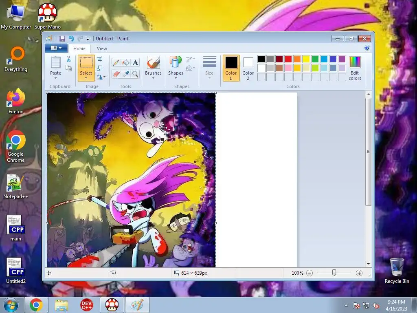Viewport: 417px width, 313px height.
Task: Click the Redo arrow in title bar
Action: coord(80,39)
